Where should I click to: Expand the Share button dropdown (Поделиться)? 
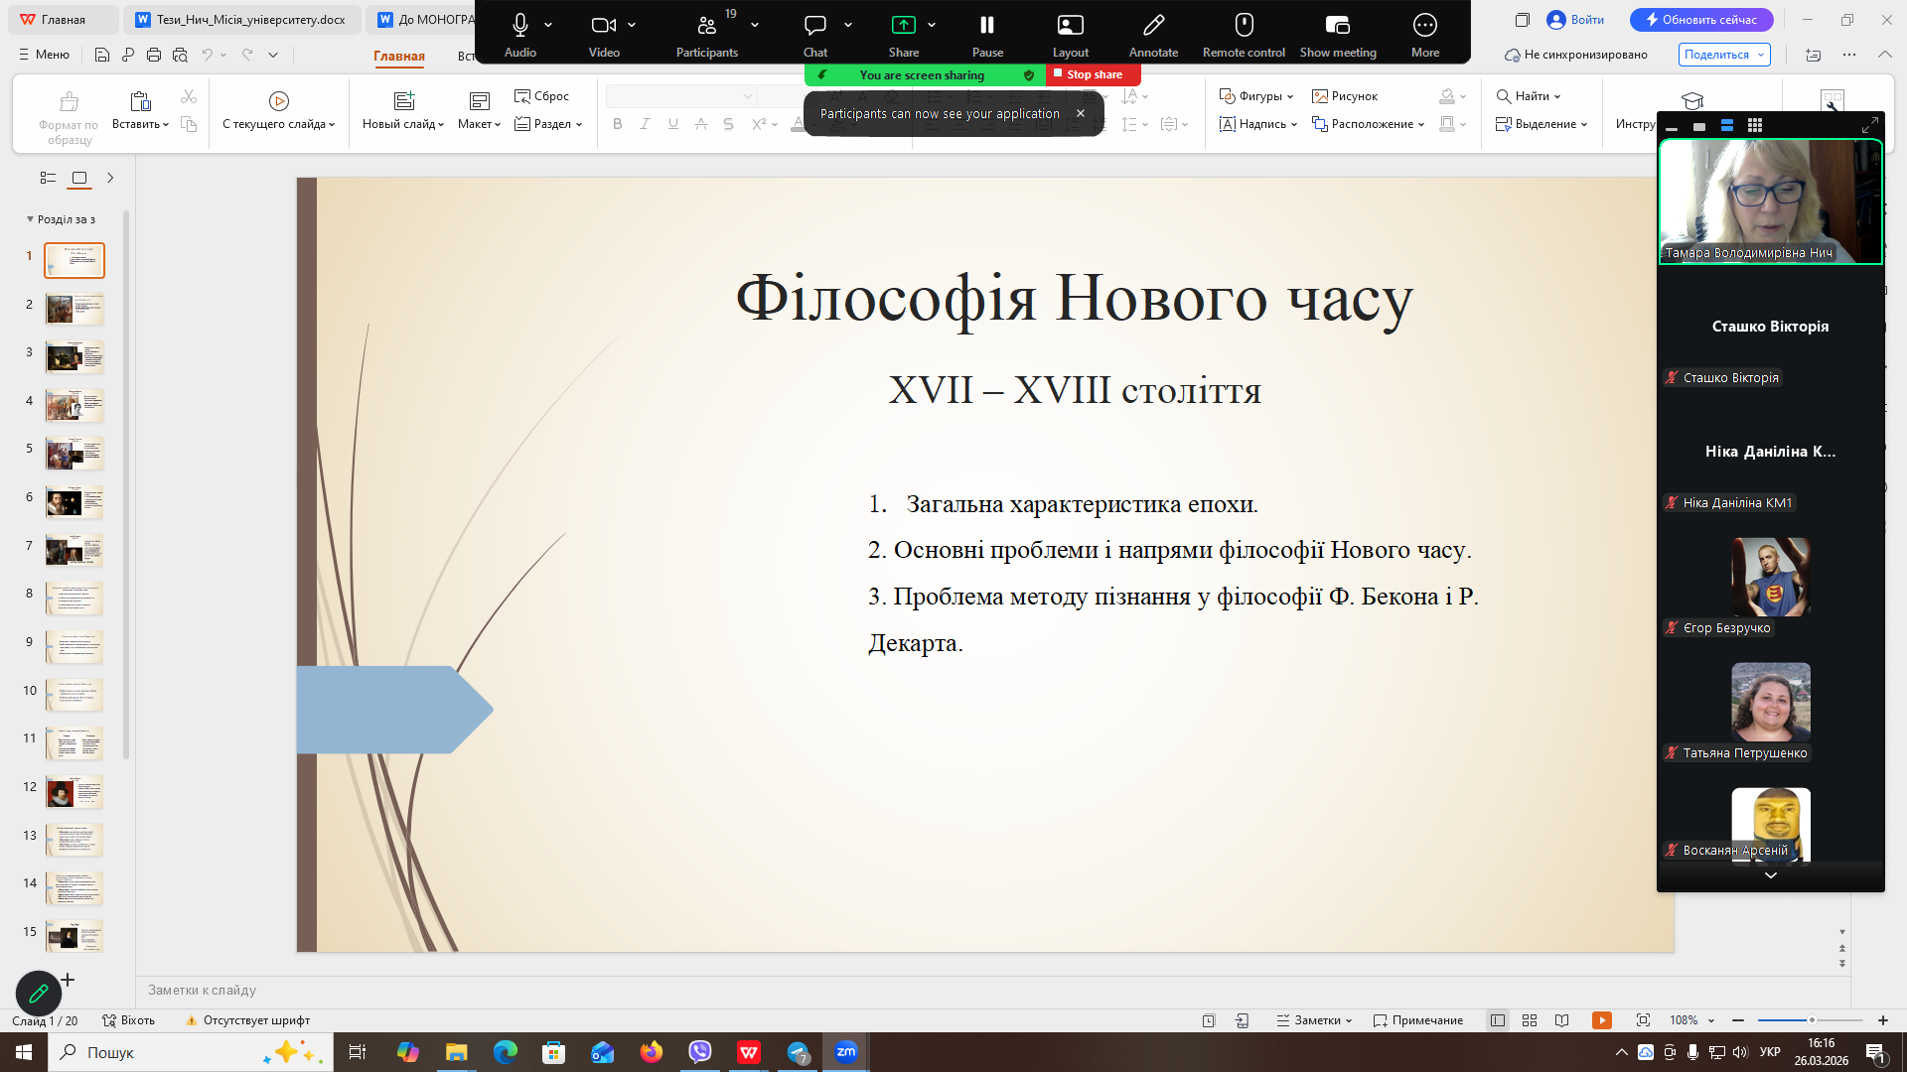click(1762, 55)
